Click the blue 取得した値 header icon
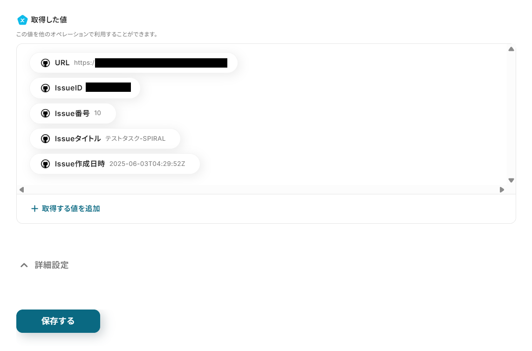Image resolution: width=532 pixels, height=351 pixels. pyautogui.click(x=22, y=20)
